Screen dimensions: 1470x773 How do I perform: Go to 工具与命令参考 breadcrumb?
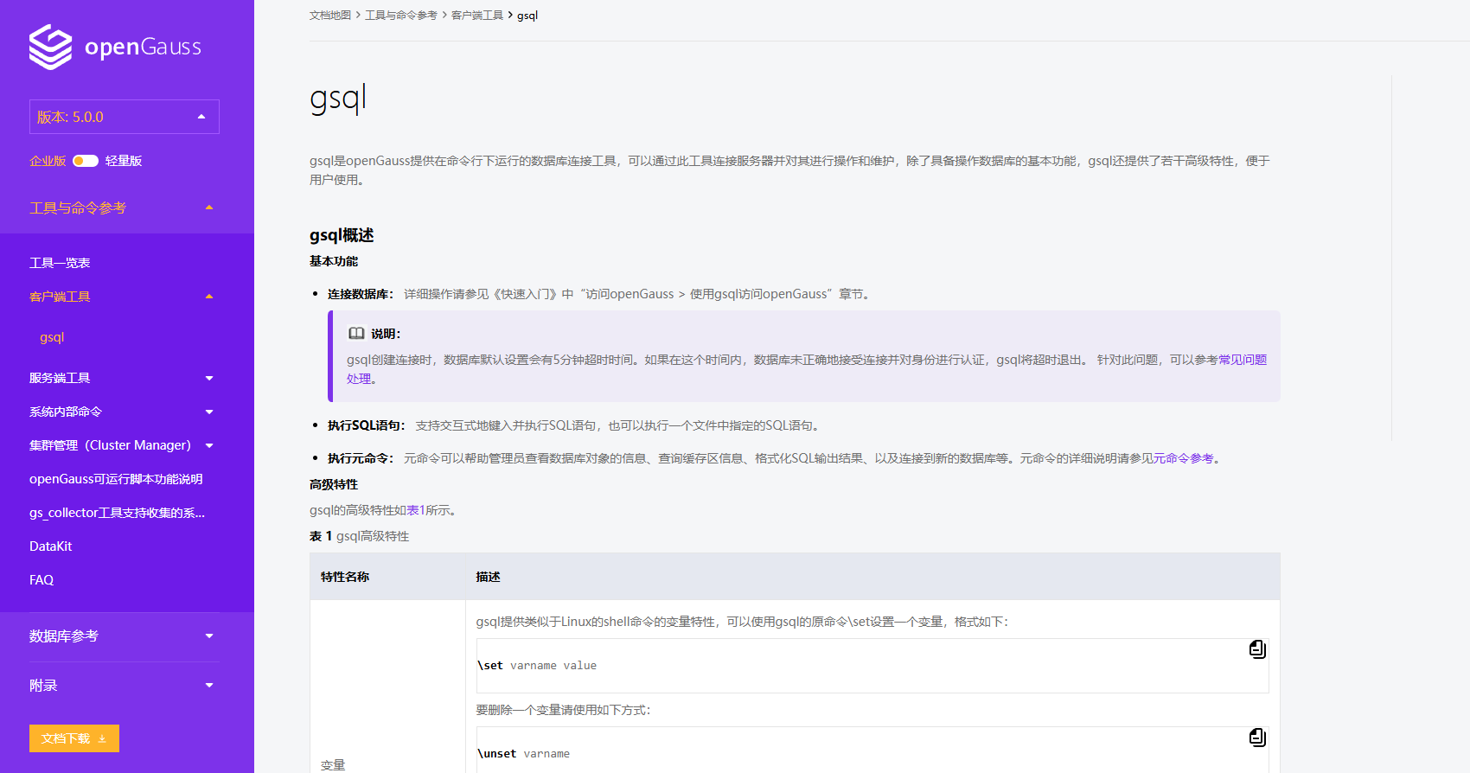click(401, 16)
